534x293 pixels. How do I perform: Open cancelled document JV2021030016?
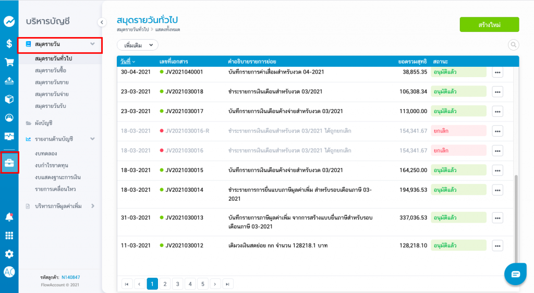coord(184,151)
